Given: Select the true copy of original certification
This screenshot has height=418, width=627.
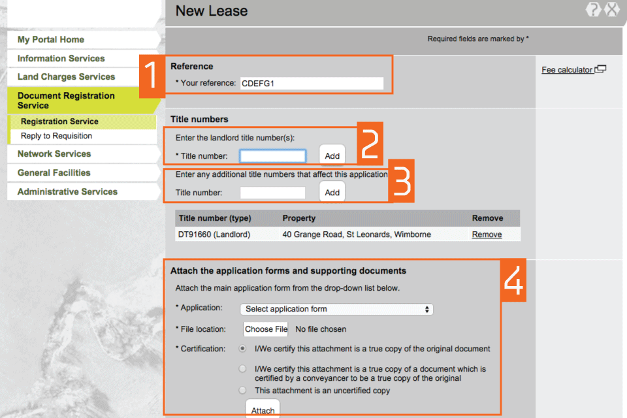Looking at the screenshot, I should click(243, 349).
